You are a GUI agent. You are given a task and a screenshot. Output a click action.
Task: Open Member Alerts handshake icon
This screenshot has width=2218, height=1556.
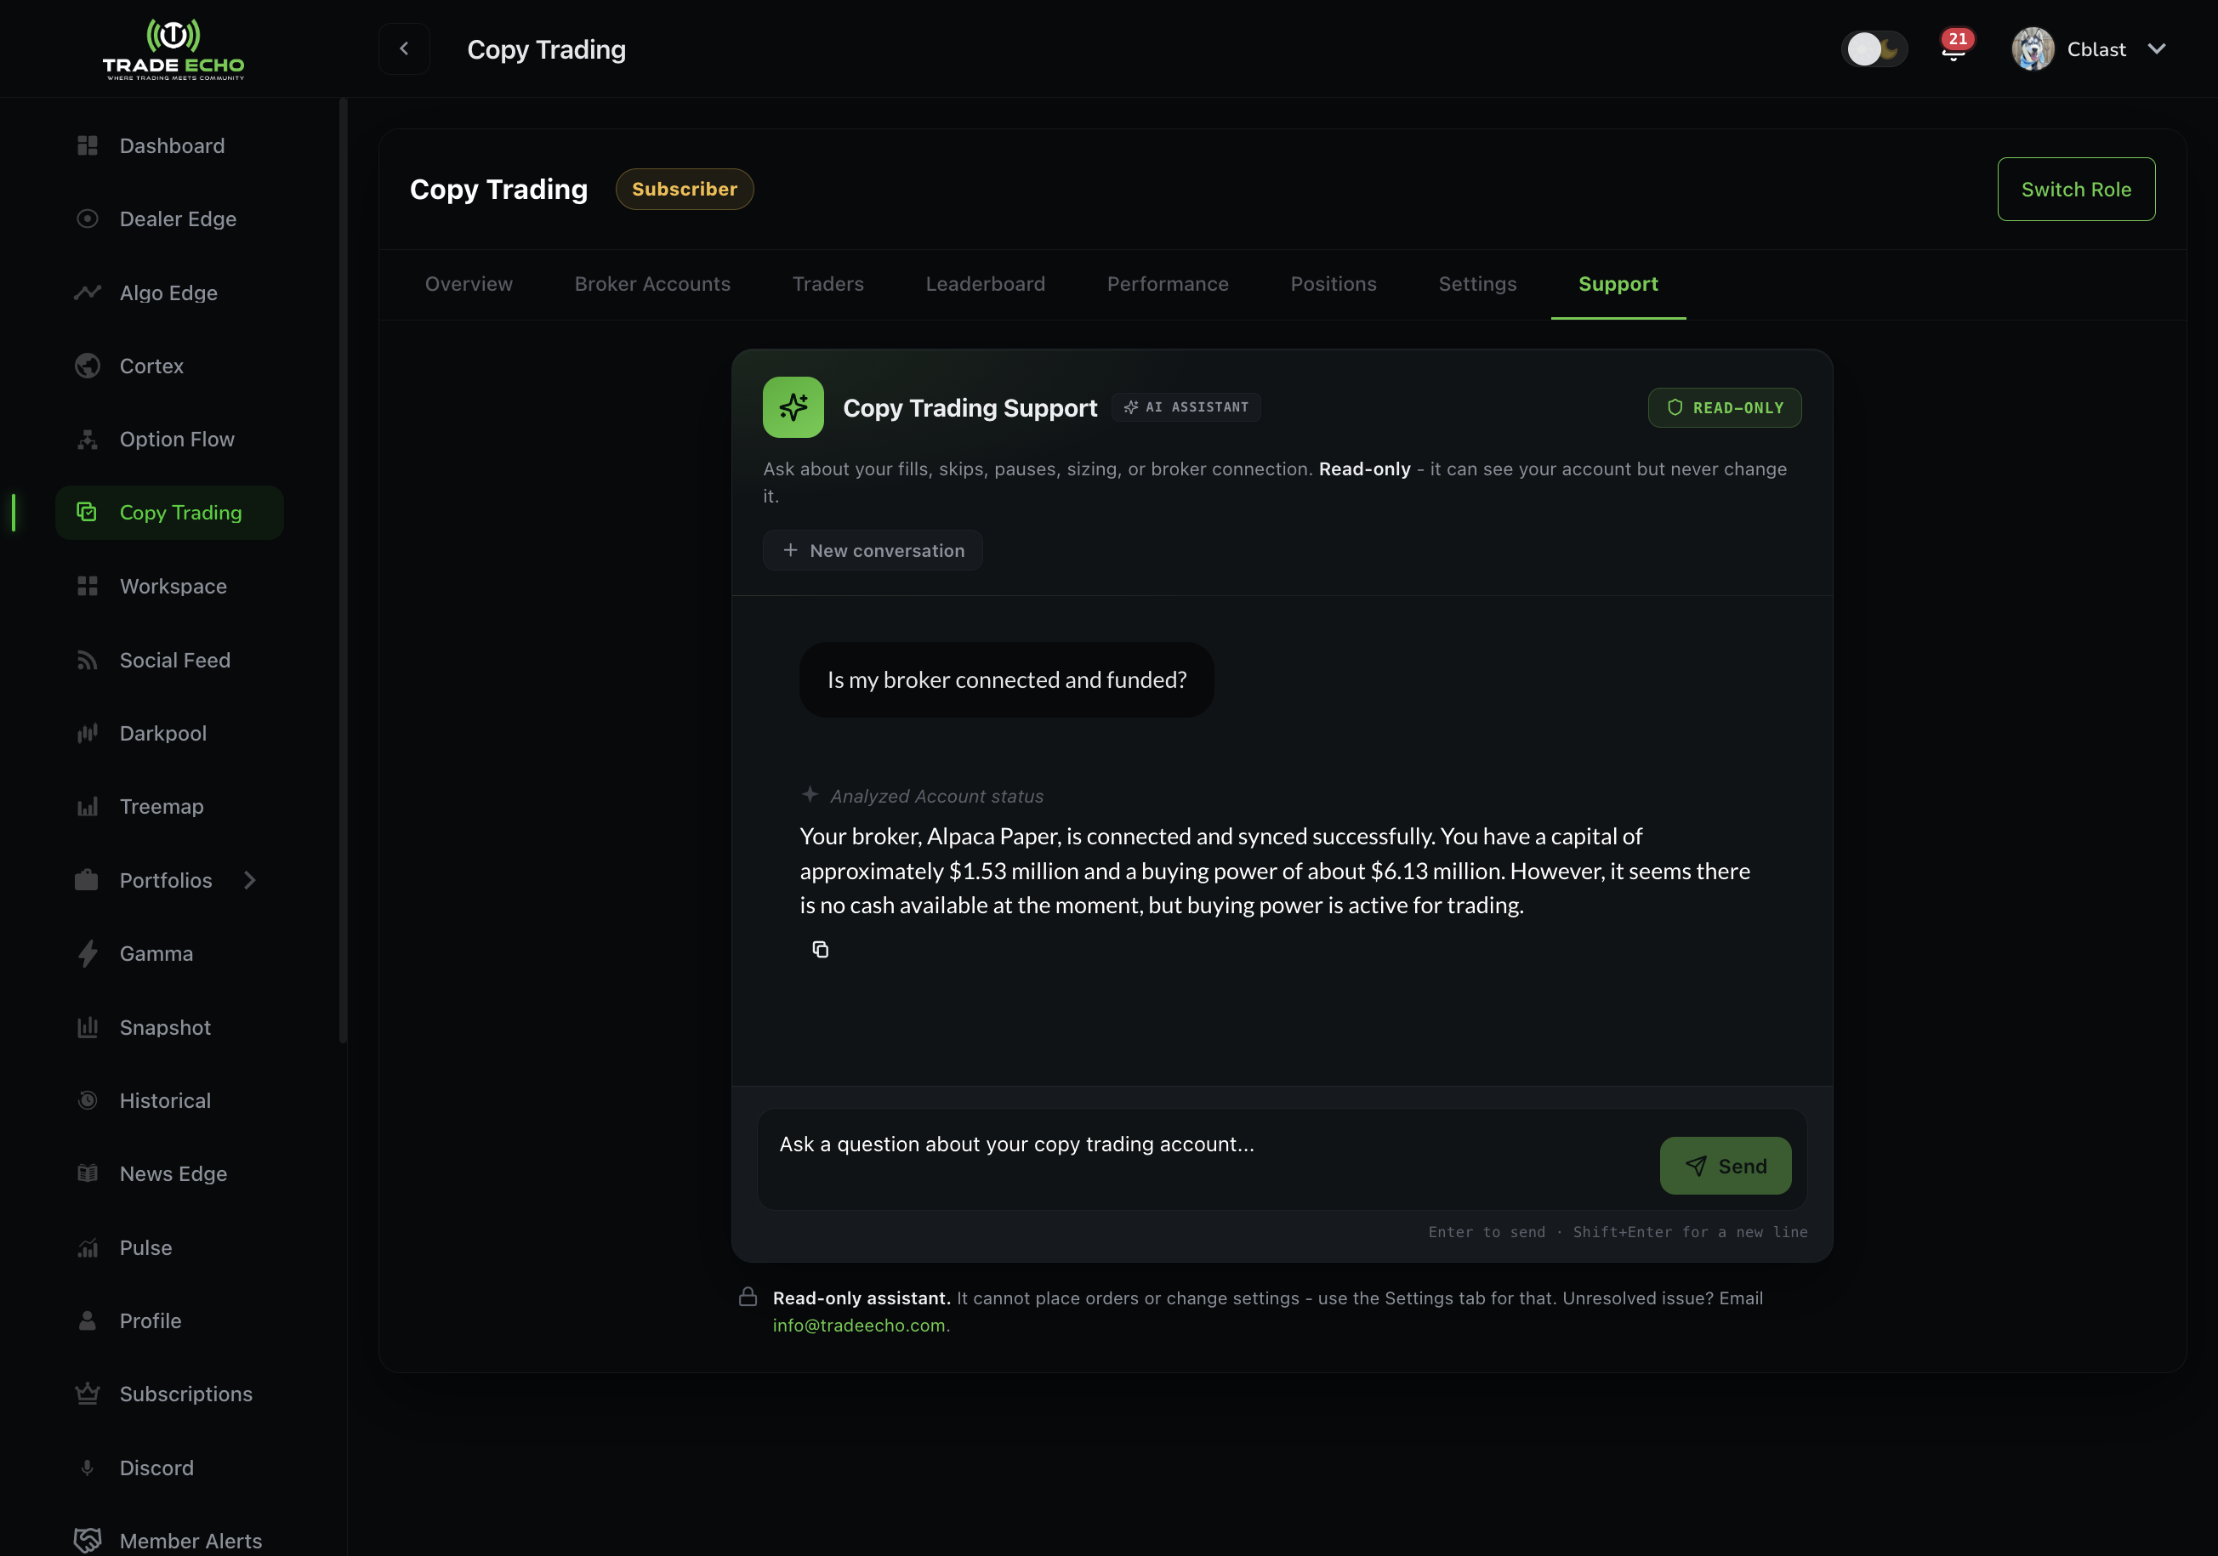(x=87, y=1541)
